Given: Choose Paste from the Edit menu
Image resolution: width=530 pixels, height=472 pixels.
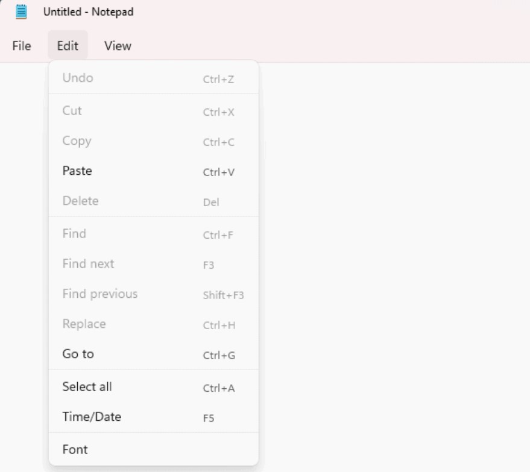Looking at the screenshot, I should click(x=154, y=171).
